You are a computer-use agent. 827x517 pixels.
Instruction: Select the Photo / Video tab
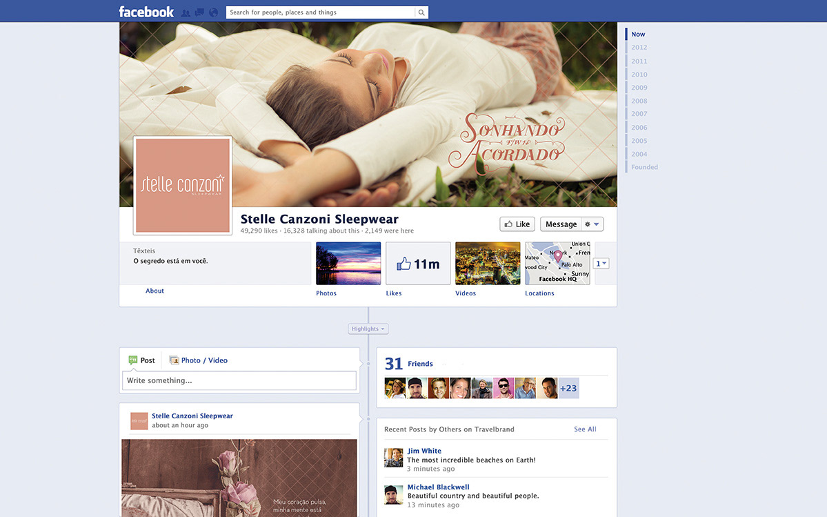pos(199,360)
